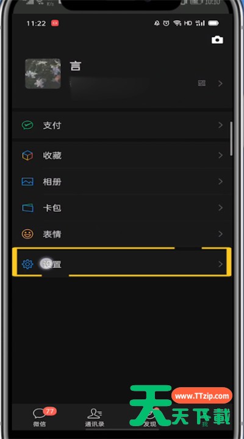This screenshot has width=244, height=439.
Task: Tap the Favorites (收藏) cube icon
Action: tap(27, 155)
